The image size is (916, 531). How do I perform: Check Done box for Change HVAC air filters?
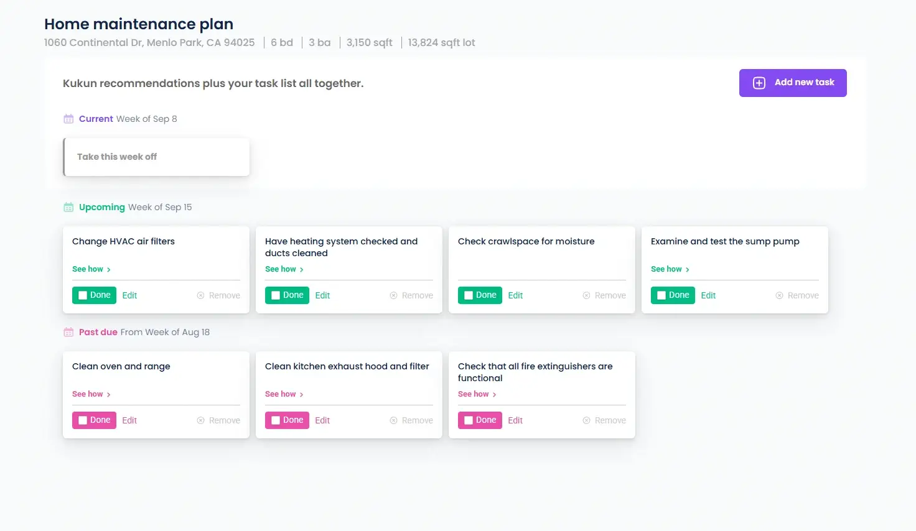[83, 295]
